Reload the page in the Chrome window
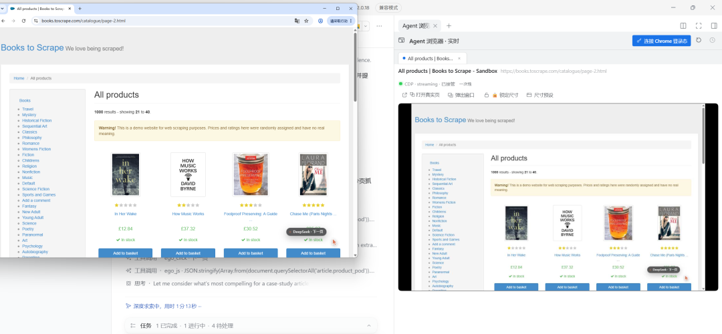Screen dimensions: 722x334 coord(23,21)
